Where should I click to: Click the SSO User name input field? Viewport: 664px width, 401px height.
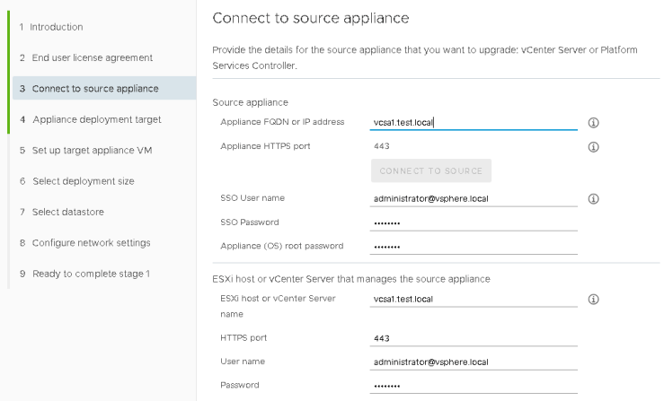click(x=474, y=198)
